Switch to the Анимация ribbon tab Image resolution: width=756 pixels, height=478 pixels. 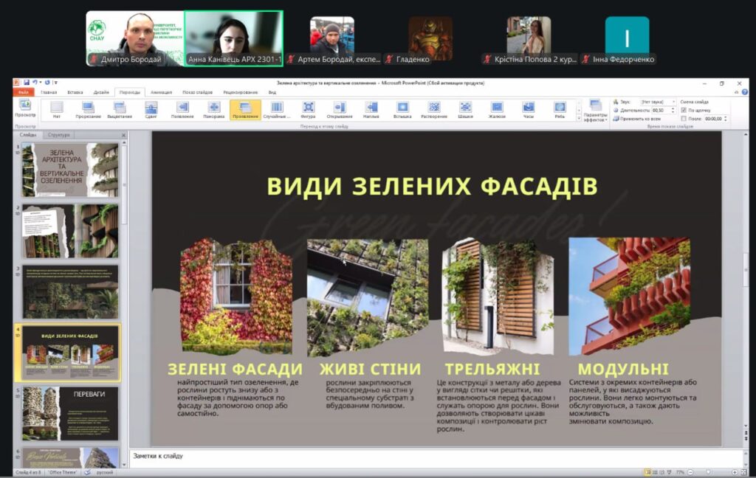(x=161, y=92)
